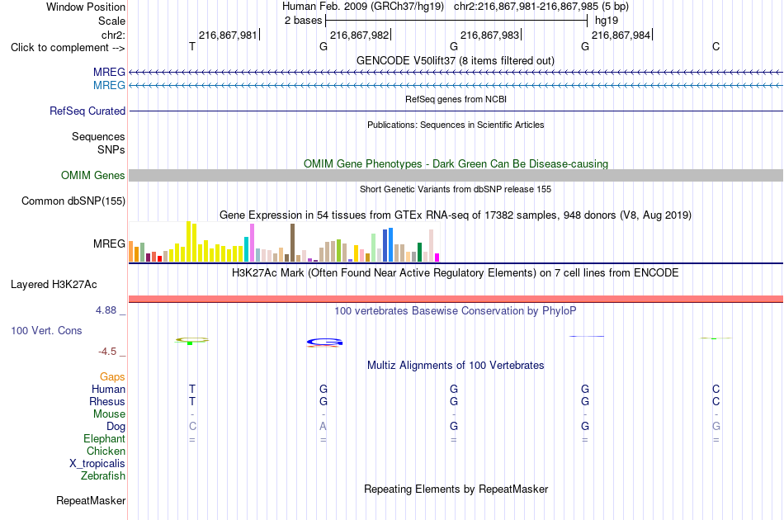Click the H3K27Ac Mark track title

[x=455, y=273]
